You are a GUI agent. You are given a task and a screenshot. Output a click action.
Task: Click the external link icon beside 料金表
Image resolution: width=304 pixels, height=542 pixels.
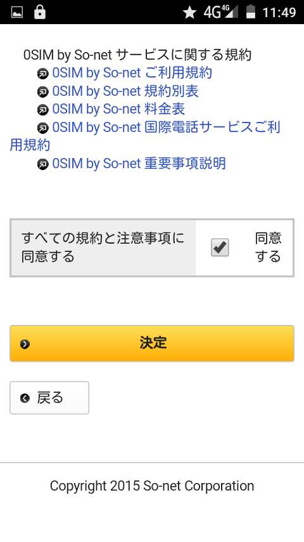coord(43,110)
